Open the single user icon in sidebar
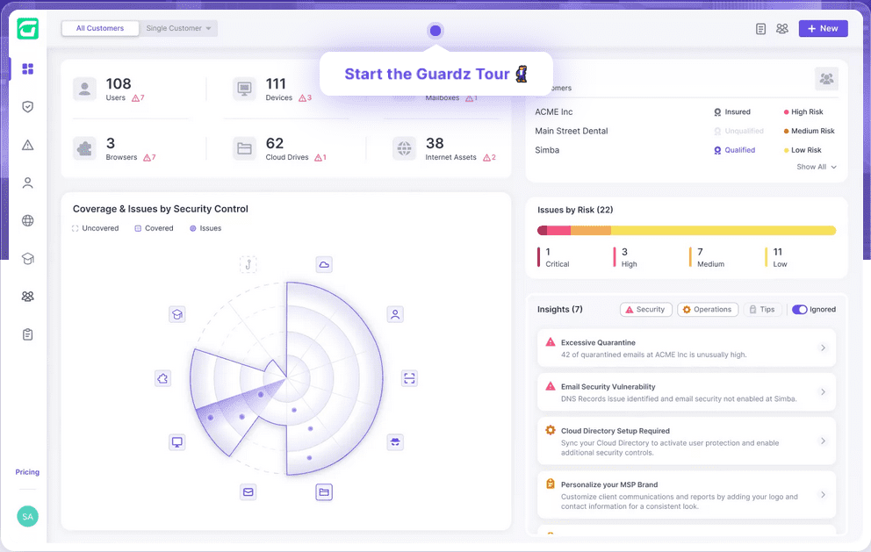The image size is (871, 552). tap(28, 183)
